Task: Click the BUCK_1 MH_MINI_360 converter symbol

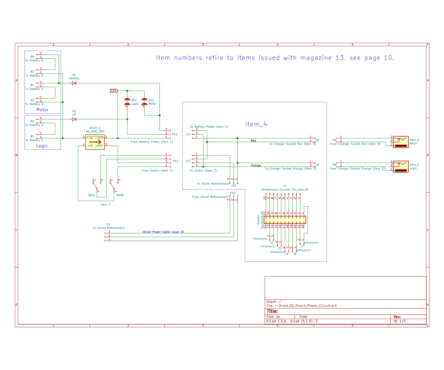Action: (95, 142)
